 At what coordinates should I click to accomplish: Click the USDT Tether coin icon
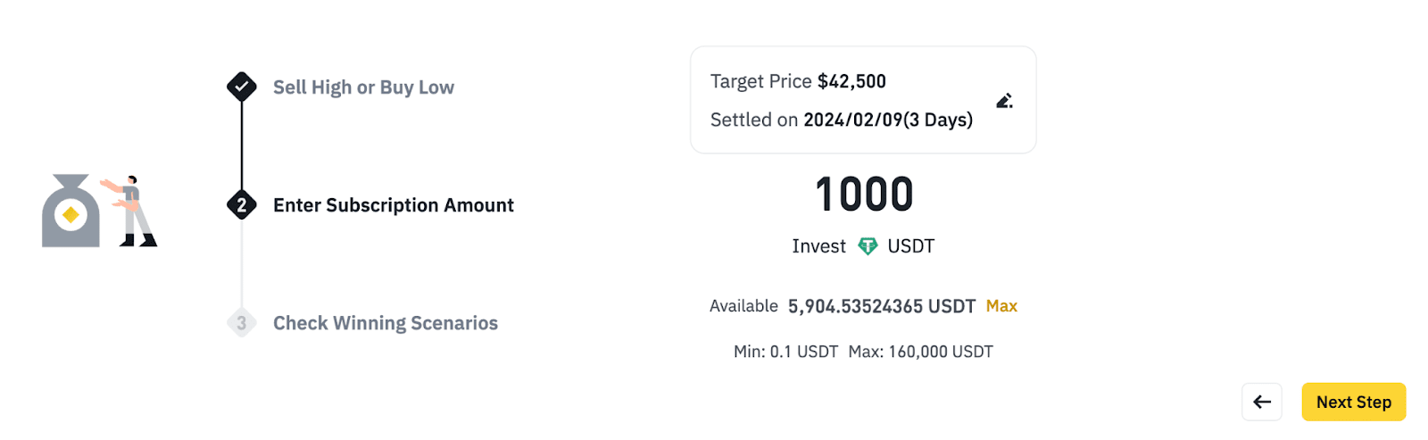(x=868, y=246)
